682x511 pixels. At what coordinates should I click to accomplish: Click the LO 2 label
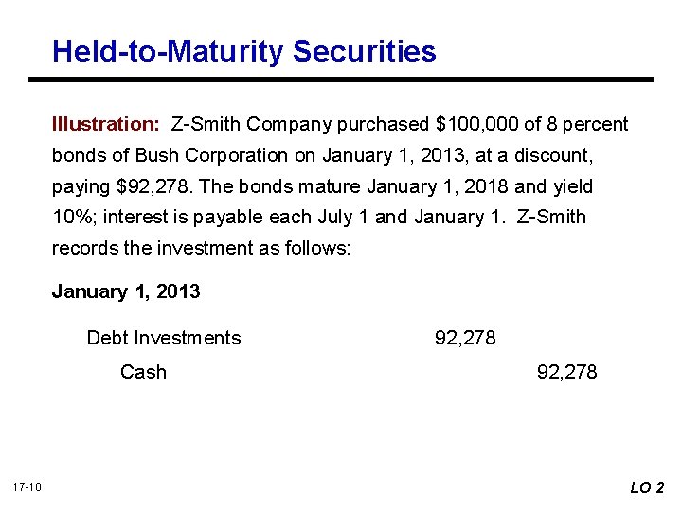click(648, 487)
